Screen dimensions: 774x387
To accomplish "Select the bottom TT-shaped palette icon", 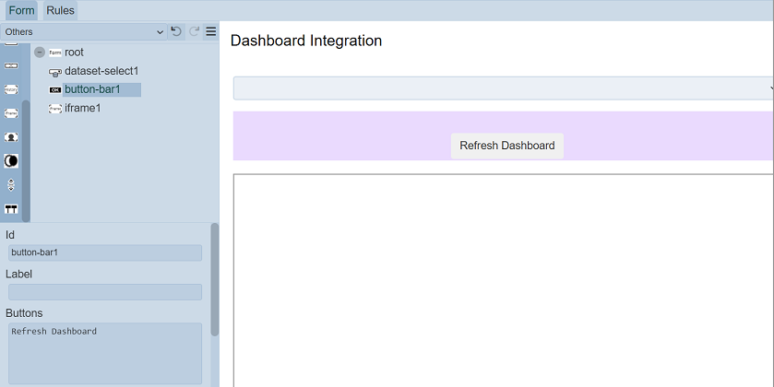I will pos(11,209).
